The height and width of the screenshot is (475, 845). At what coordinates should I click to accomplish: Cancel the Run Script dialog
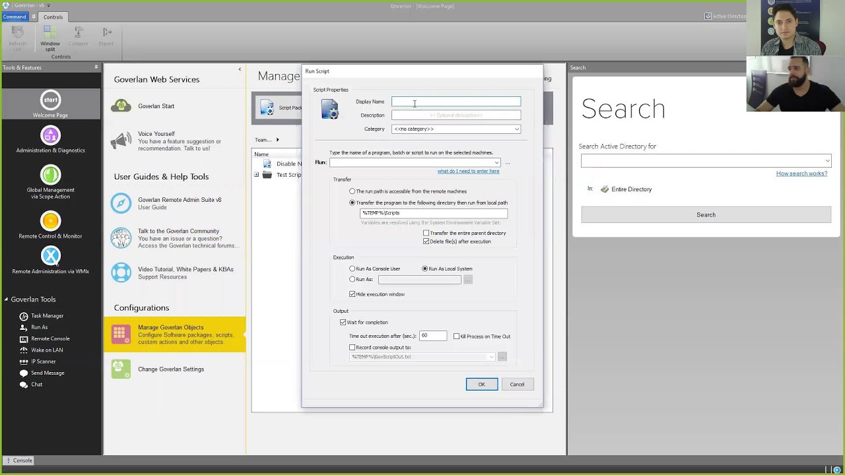[517, 385]
